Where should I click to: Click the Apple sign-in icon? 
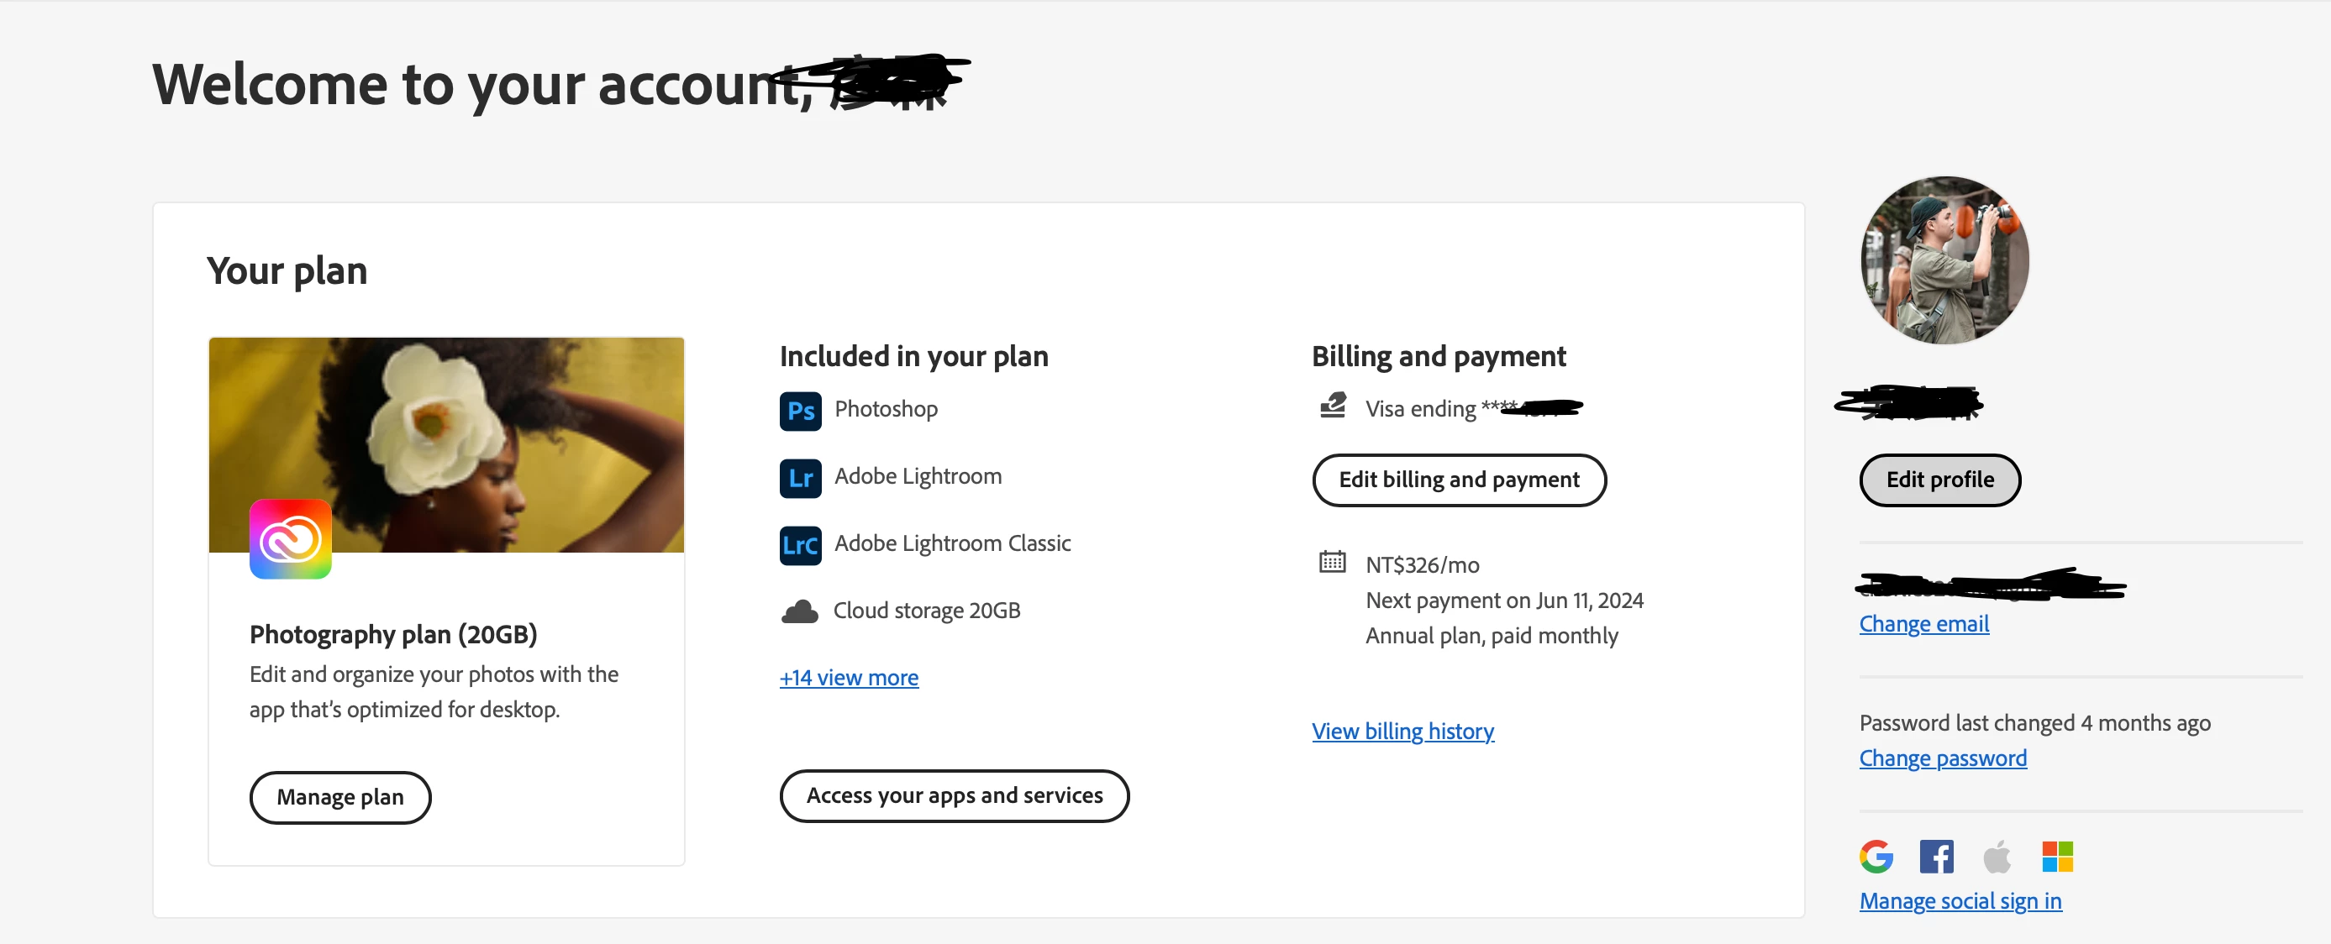[1997, 855]
